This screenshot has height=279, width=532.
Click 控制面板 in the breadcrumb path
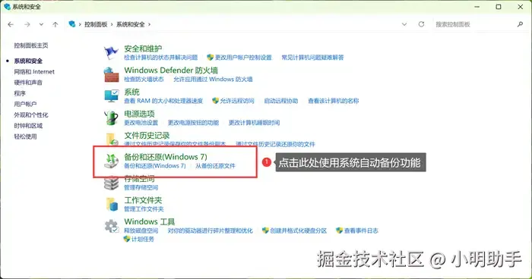pyautogui.click(x=96, y=24)
